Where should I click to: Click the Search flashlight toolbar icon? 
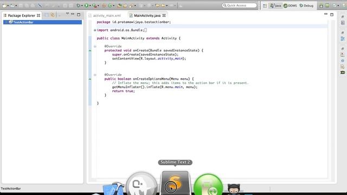(131, 5)
